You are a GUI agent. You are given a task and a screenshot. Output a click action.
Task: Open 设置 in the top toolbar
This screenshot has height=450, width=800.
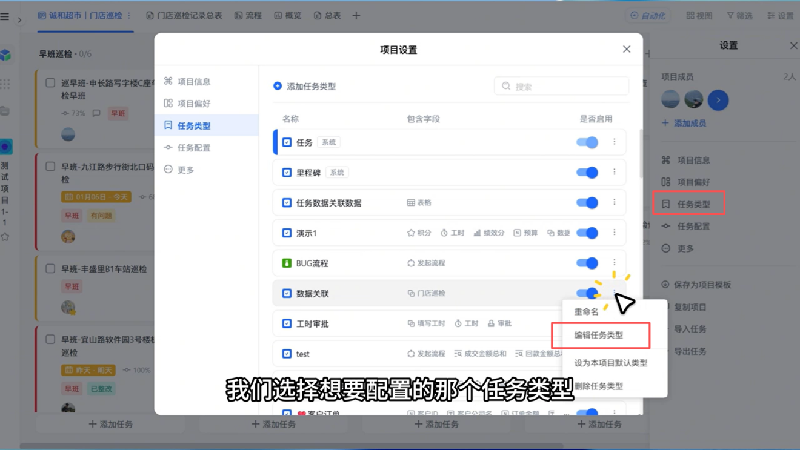[x=781, y=16]
